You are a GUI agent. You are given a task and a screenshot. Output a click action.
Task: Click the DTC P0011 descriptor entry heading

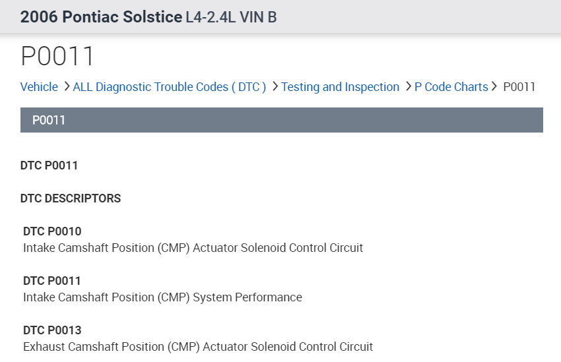[x=52, y=281]
